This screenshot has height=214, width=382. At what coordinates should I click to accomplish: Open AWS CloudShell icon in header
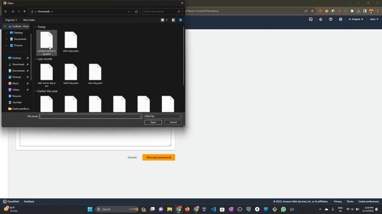tap(310, 19)
